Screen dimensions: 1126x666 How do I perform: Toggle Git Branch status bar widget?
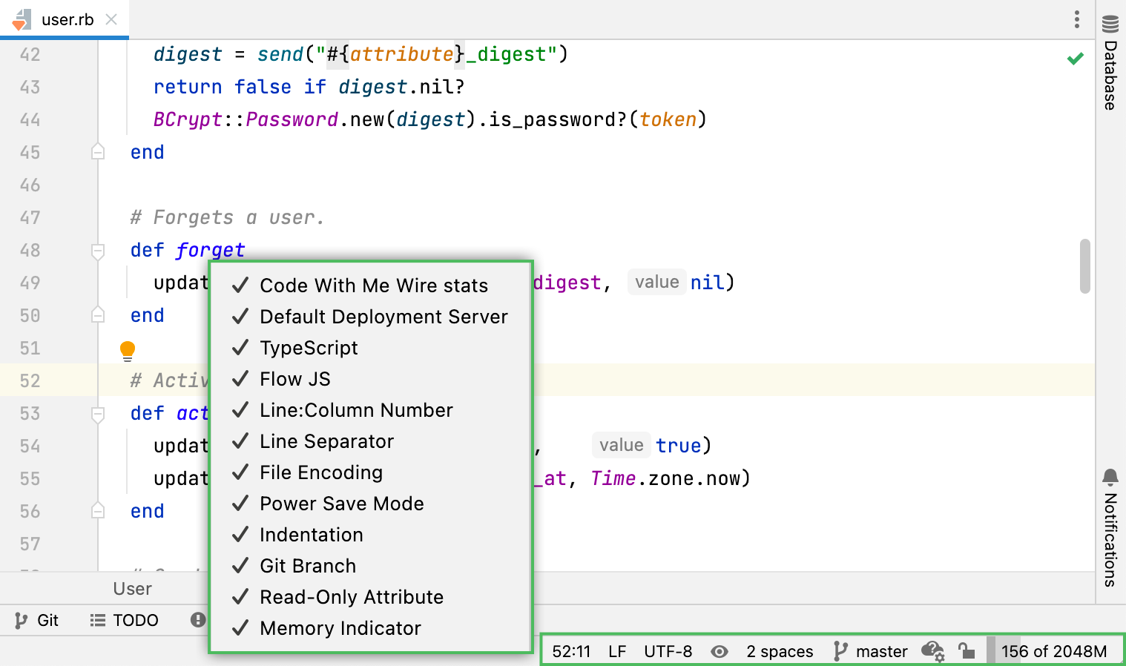pyautogui.click(x=308, y=566)
